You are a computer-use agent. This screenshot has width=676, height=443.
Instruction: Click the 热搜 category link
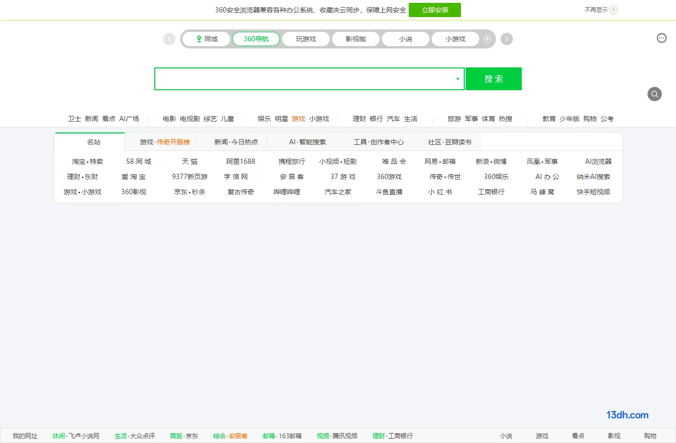pyautogui.click(x=506, y=119)
